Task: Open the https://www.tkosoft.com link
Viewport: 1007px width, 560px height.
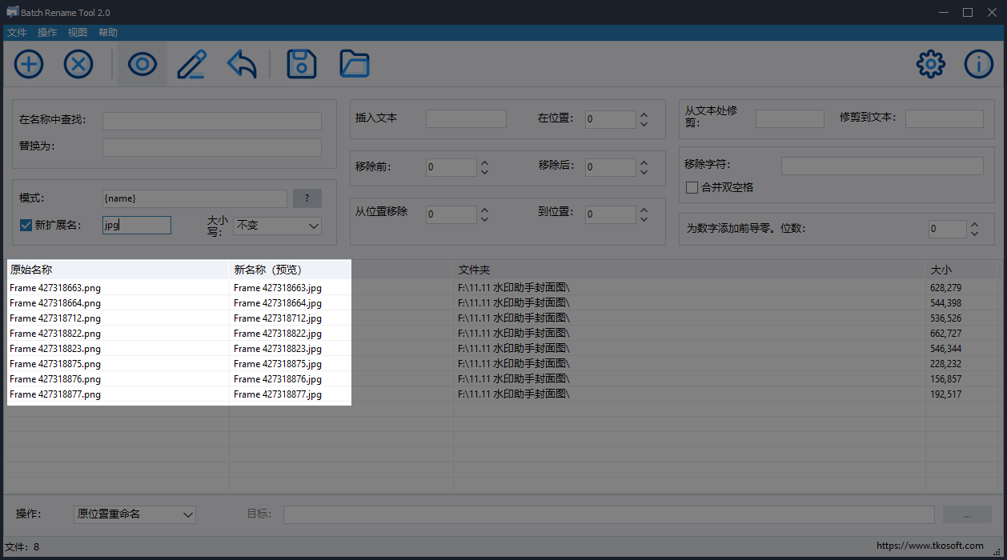Action: 930,546
